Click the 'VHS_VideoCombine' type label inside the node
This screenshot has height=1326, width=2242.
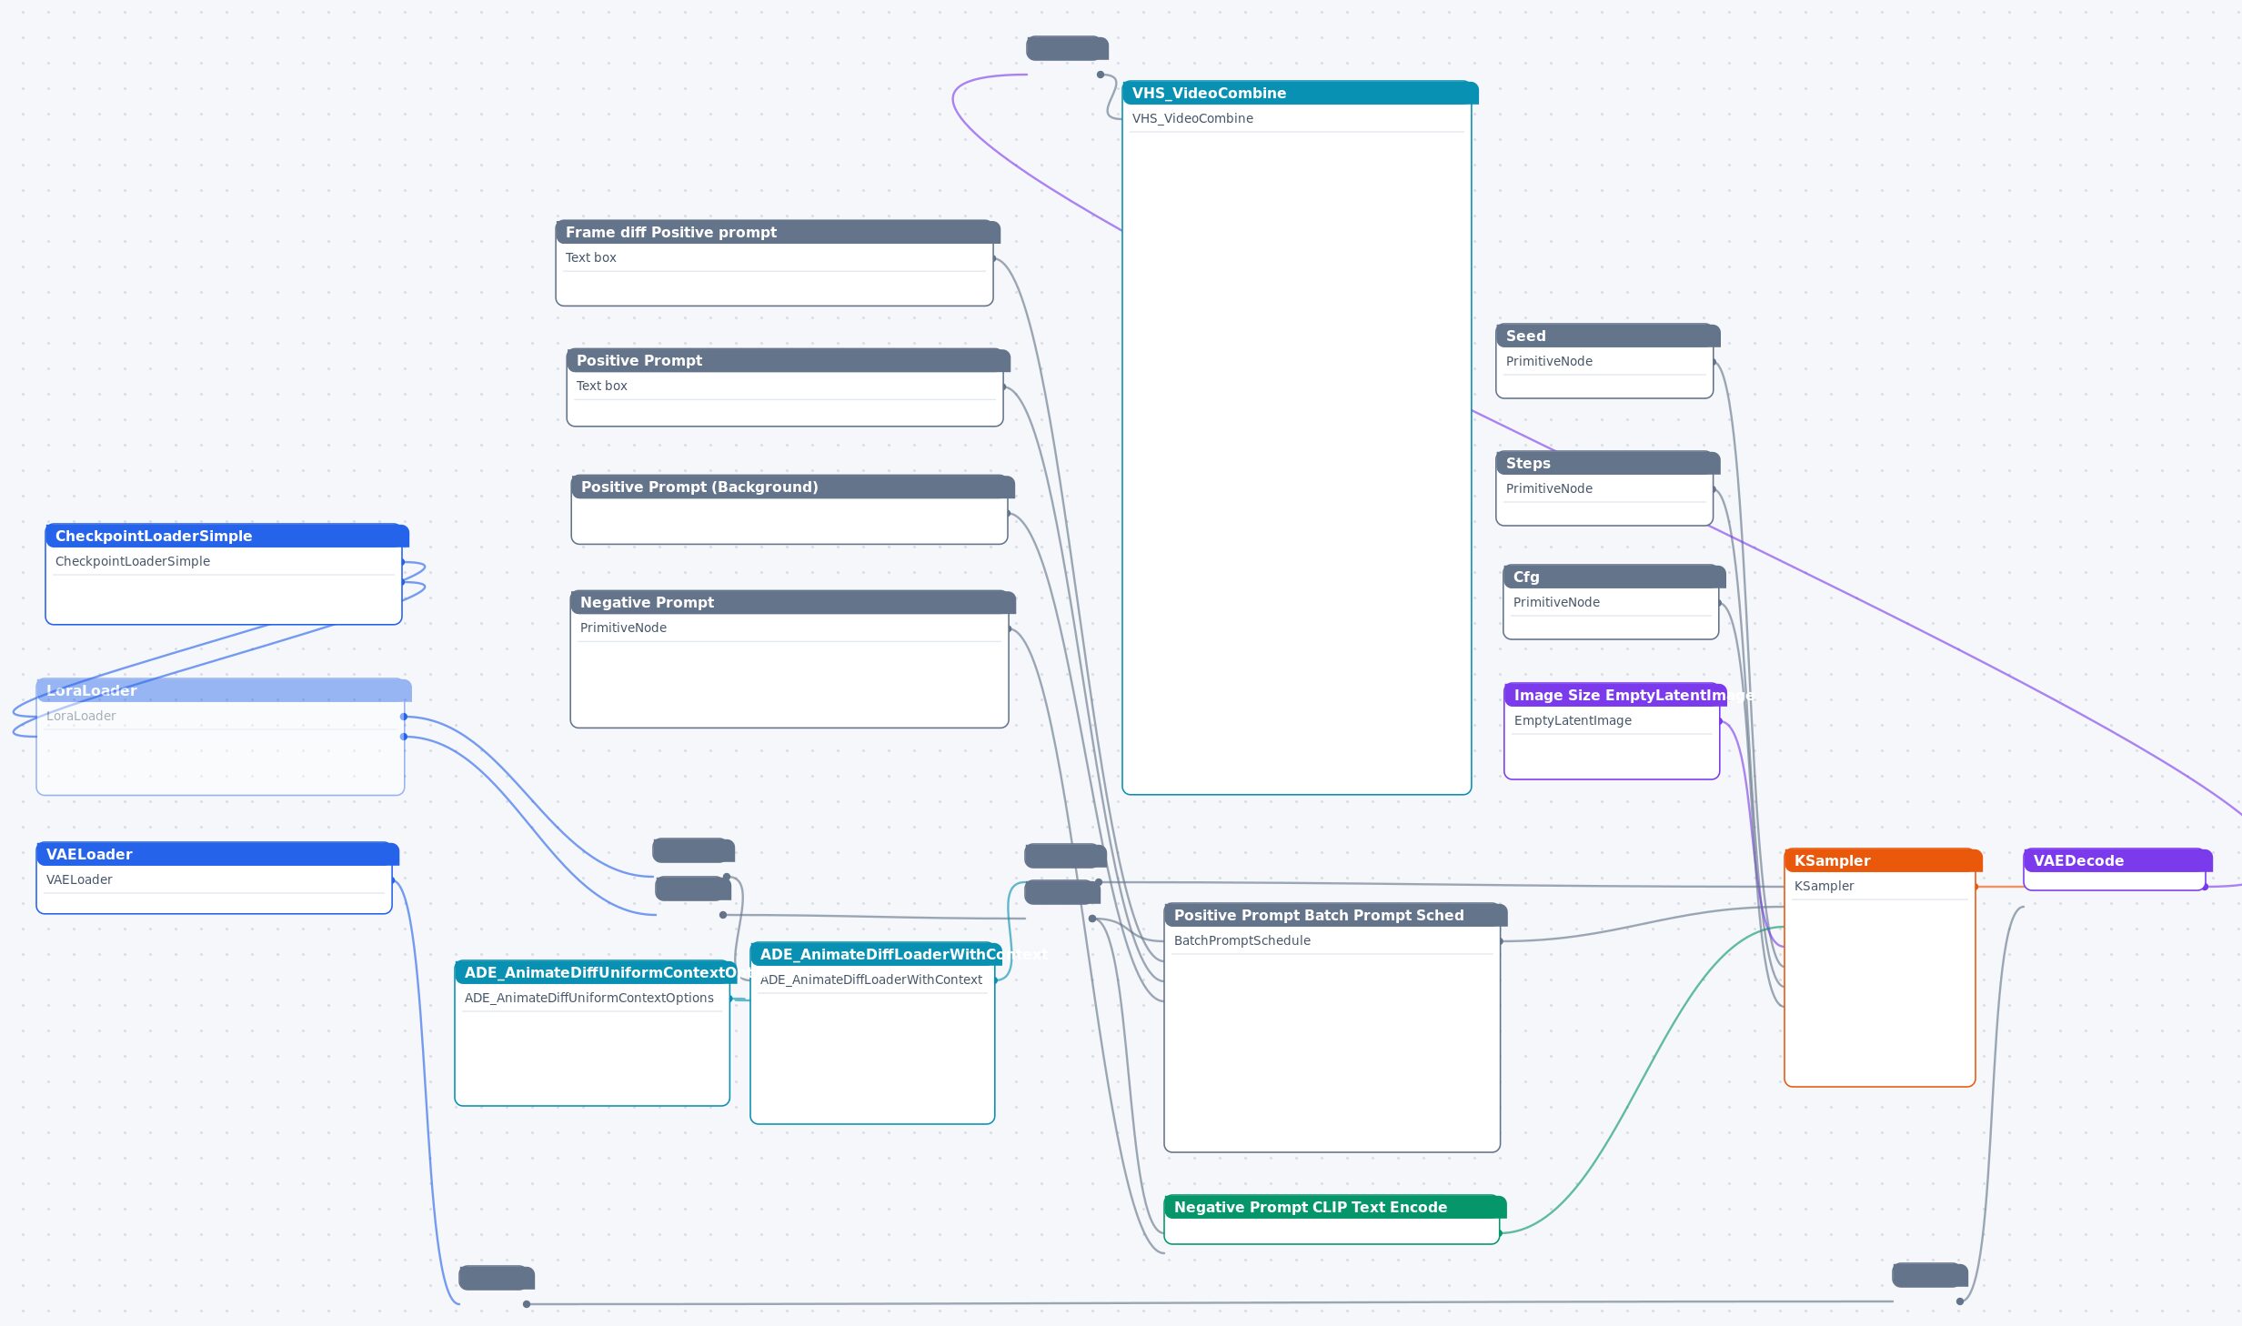(x=1192, y=118)
